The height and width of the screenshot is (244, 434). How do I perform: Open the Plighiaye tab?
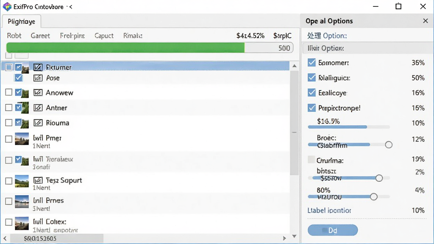[21, 21]
